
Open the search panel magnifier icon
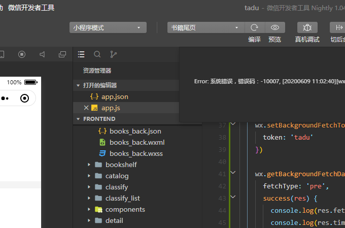[97, 54]
